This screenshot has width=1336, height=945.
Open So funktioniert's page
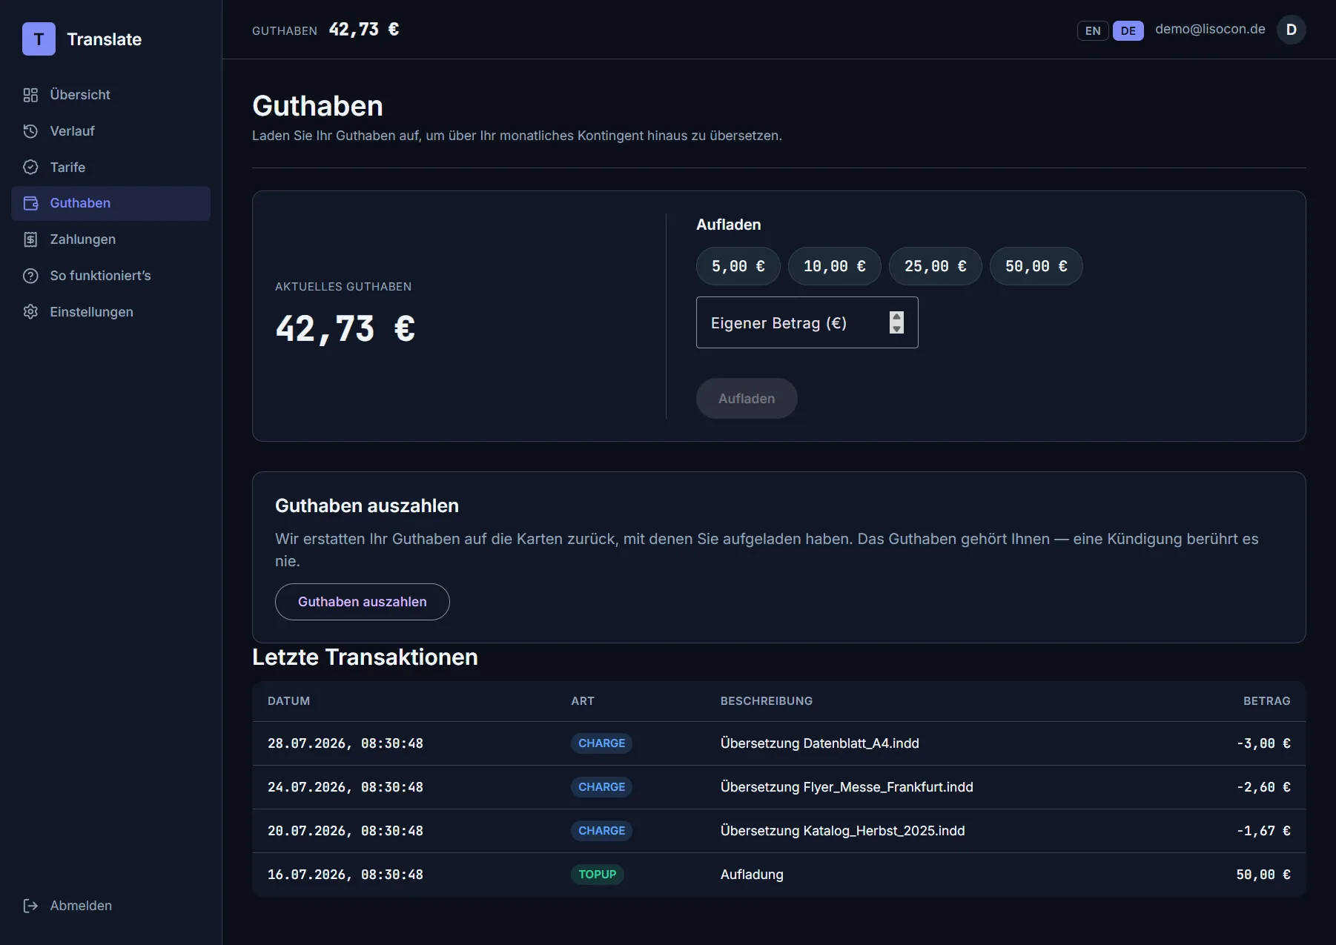111,276
